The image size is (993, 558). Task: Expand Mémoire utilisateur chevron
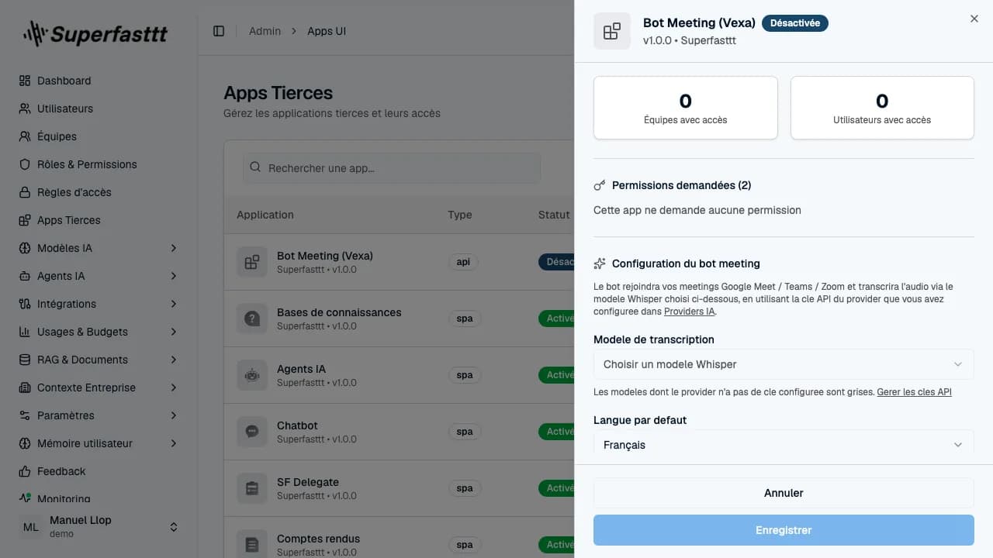174,443
